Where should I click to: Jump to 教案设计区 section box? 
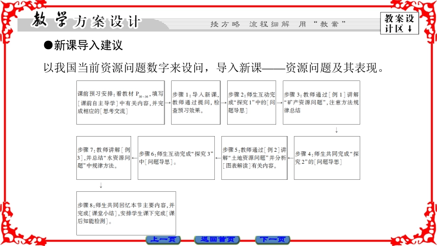click(x=399, y=23)
